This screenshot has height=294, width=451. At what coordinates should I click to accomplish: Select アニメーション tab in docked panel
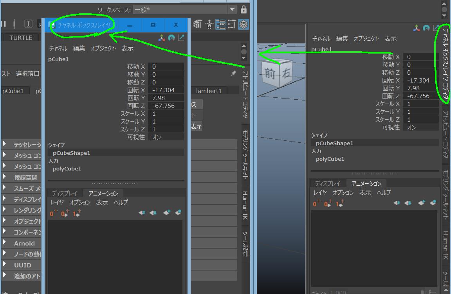[366, 183]
